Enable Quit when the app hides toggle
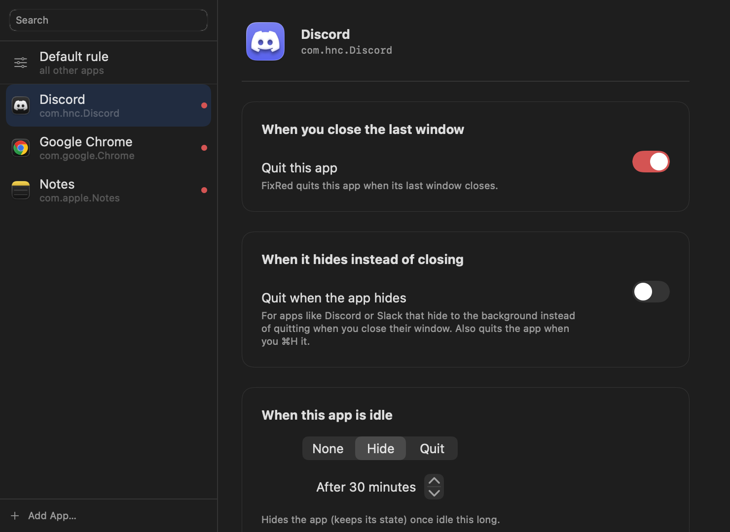 coord(651,292)
